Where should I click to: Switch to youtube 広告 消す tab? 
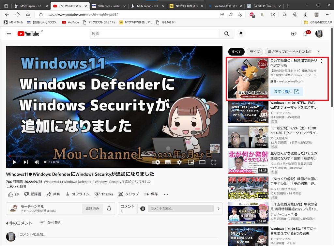pos(225,6)
